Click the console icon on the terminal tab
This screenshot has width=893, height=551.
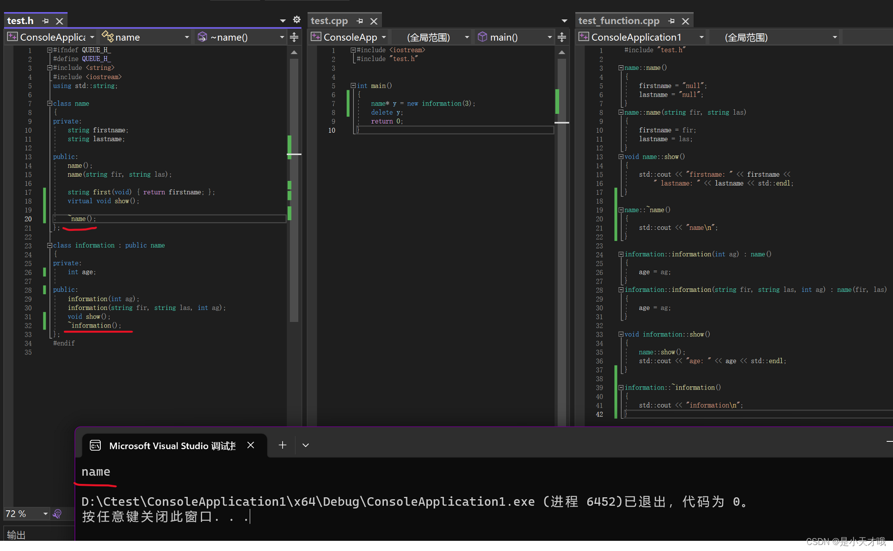tap(95, 446)
